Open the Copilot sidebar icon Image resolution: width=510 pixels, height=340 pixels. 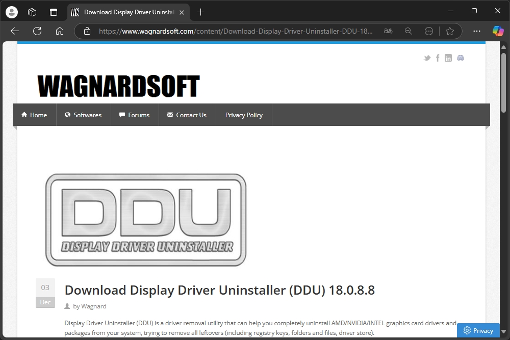click(x=498, y=31)
